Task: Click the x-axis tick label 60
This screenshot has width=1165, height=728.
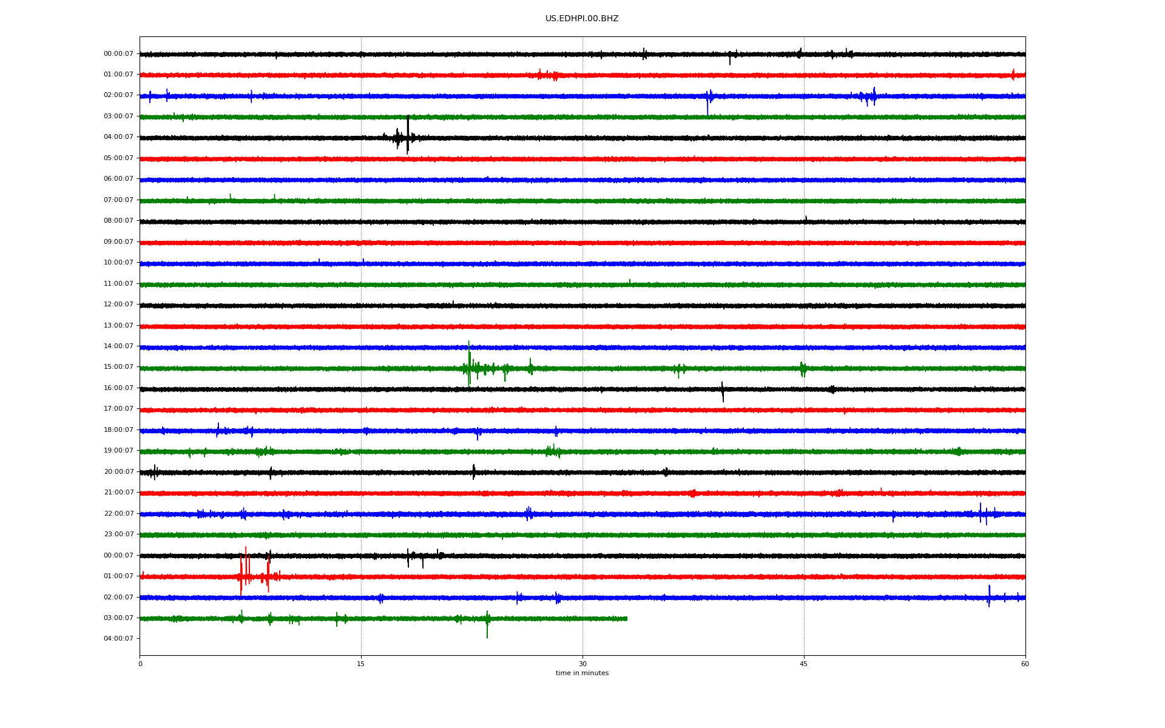Action: coord(1025,664)
